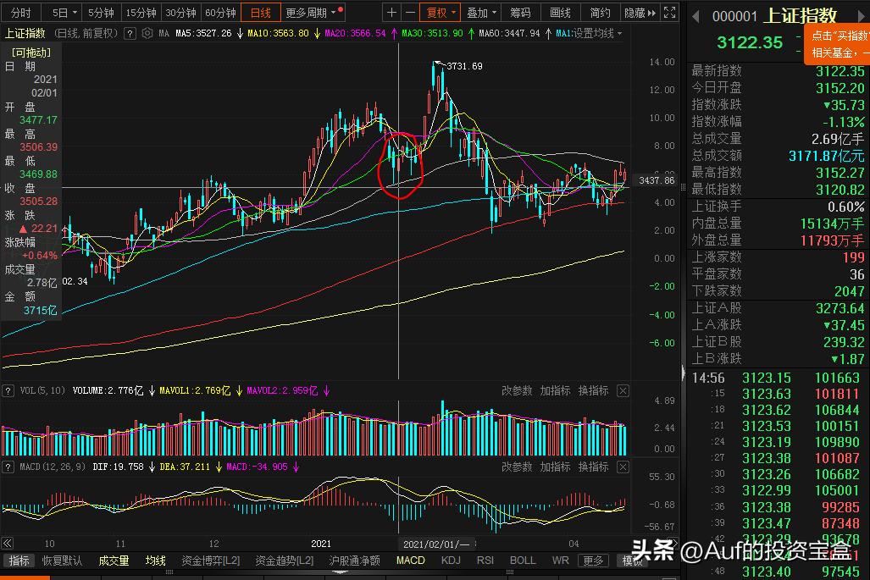Toggle fullscreen chart icon

(670, 12)
